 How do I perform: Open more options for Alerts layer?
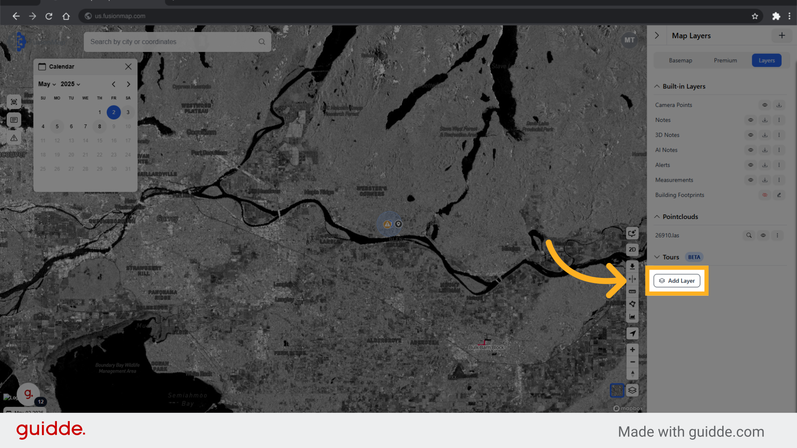(779, 165)
